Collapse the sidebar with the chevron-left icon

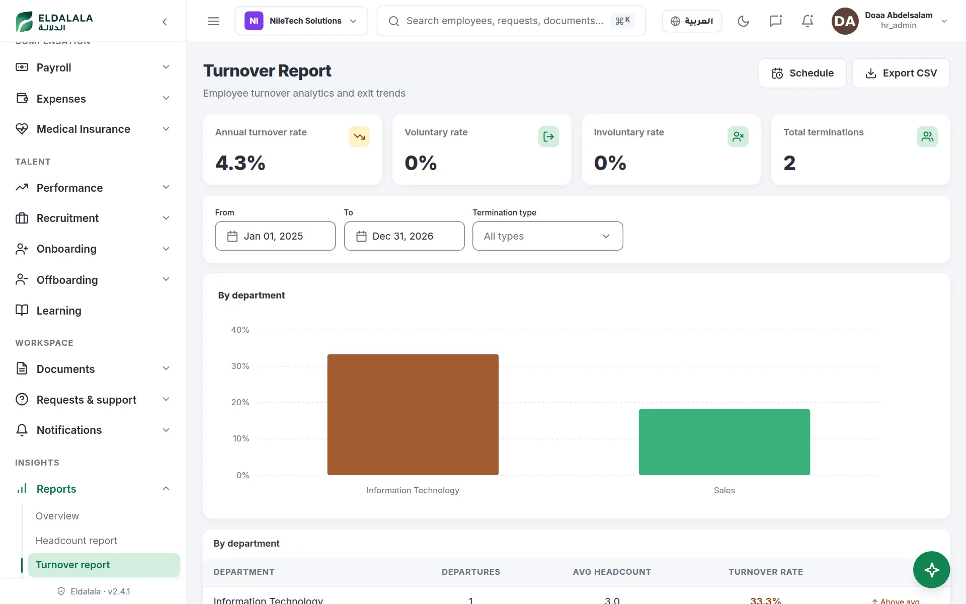[165, 22]
